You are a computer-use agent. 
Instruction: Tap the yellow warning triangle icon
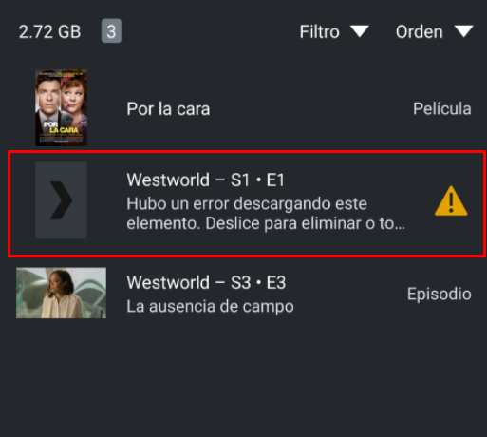[451, 201]
